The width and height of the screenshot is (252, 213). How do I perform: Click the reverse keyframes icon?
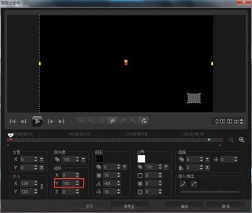coord(112,121)
